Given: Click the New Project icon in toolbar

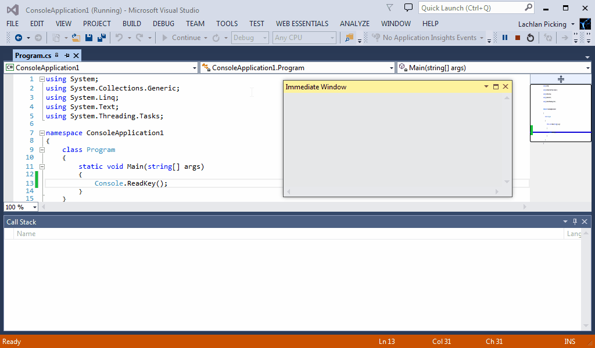Looking at the screenshot, I should click(56, 38).
